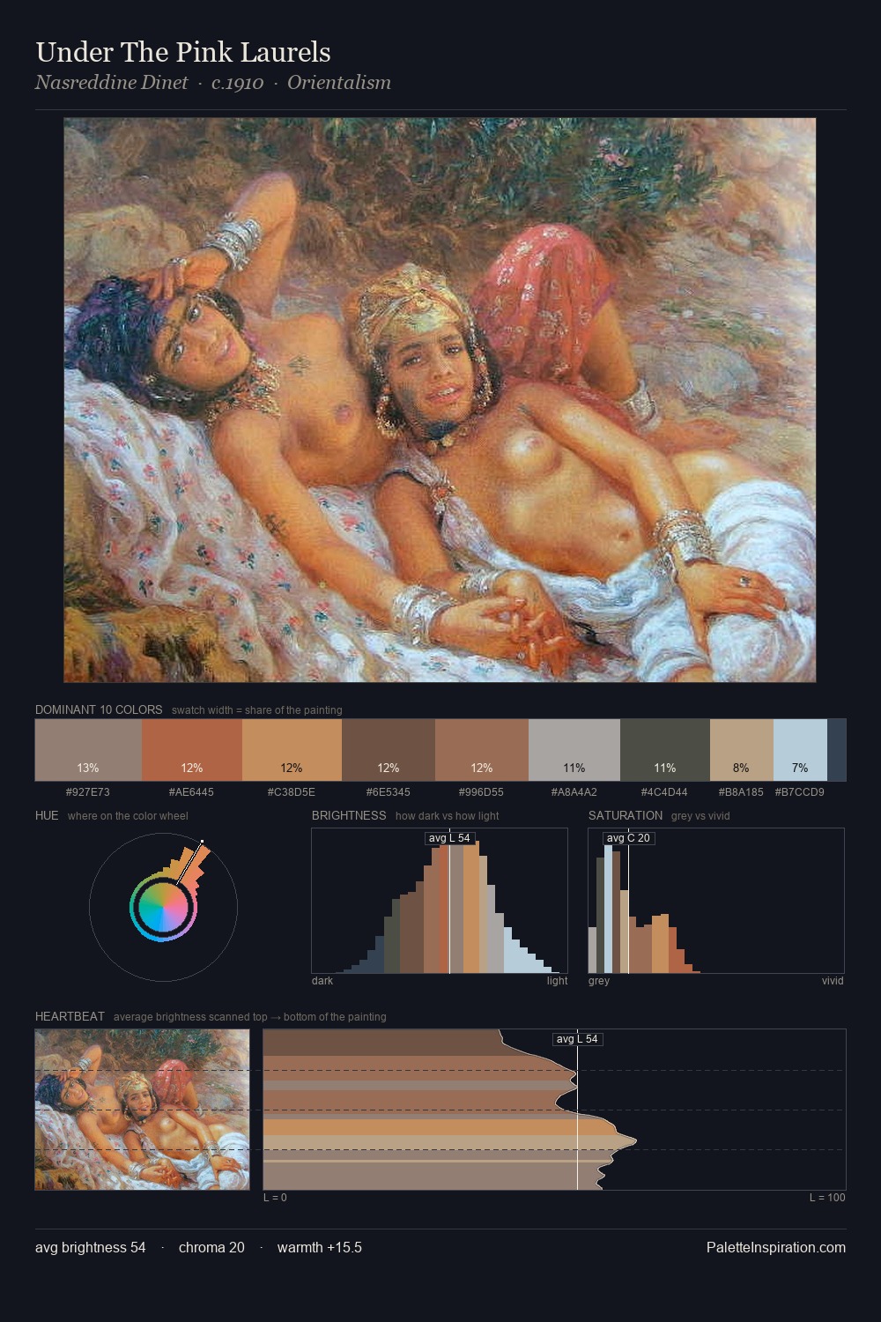This screenshot has height=1322, width=881.
Task: Click the 7% share label
Action: tap(800, 768)
